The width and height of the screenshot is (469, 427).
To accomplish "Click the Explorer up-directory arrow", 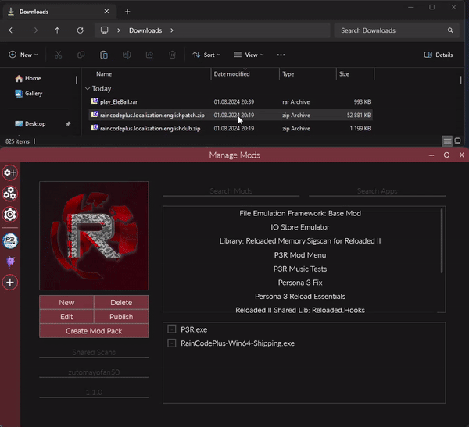I will [57, 30].
